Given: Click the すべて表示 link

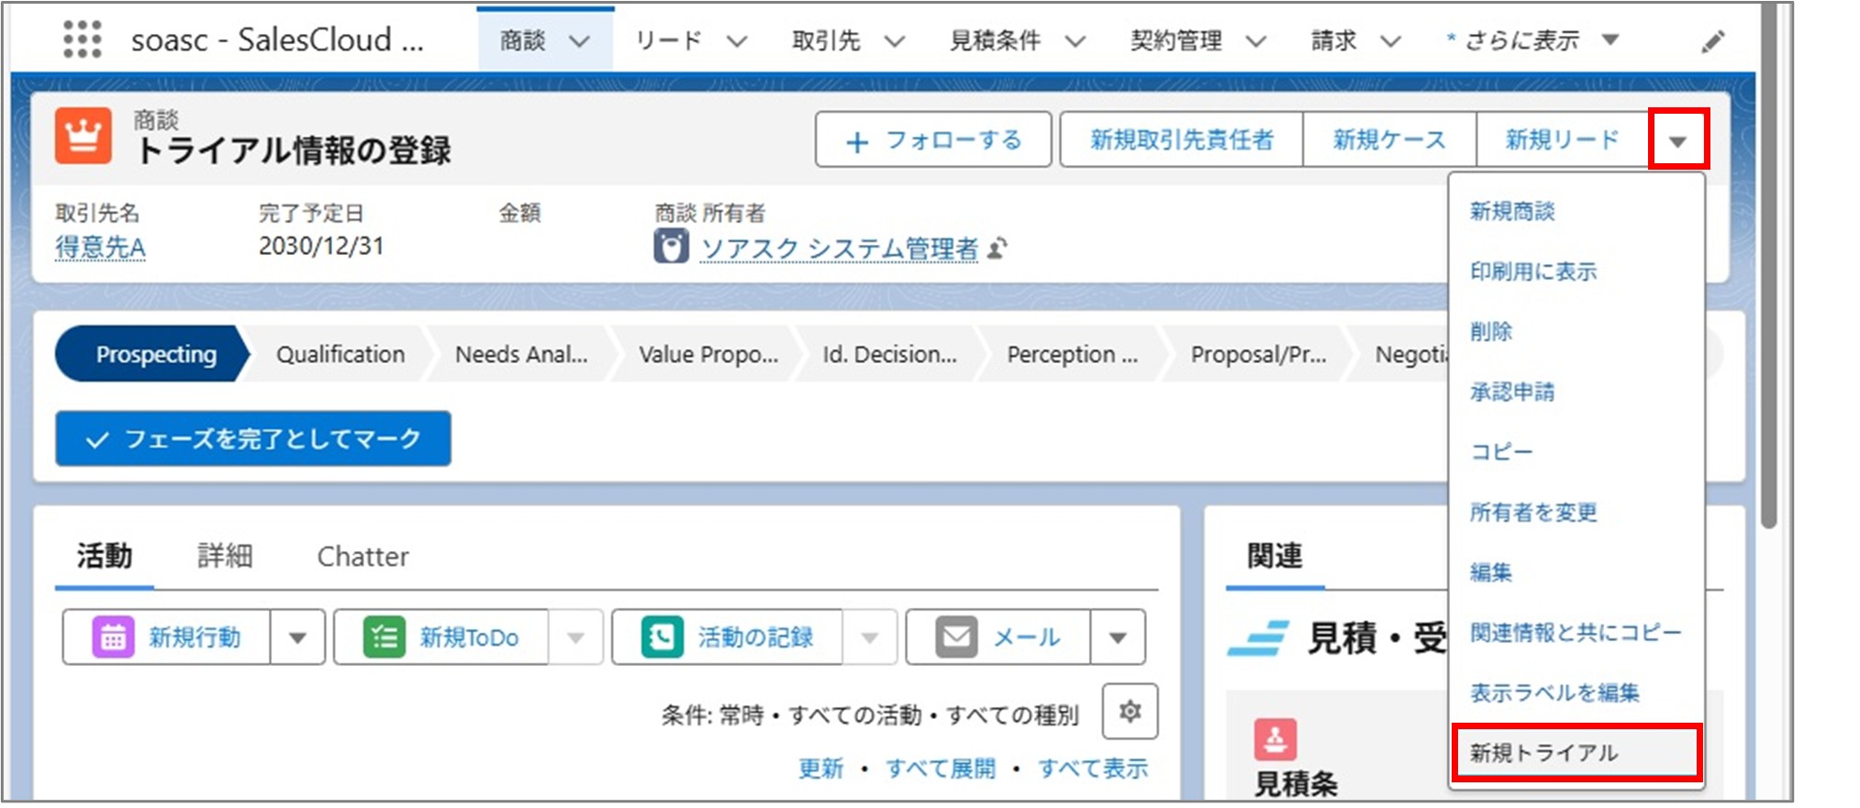Looking at the screenshot, I should 1092,769.
